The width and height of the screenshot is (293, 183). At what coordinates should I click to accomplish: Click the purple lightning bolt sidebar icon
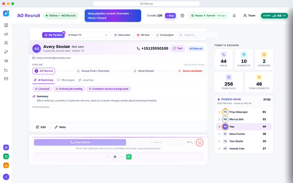6,147
